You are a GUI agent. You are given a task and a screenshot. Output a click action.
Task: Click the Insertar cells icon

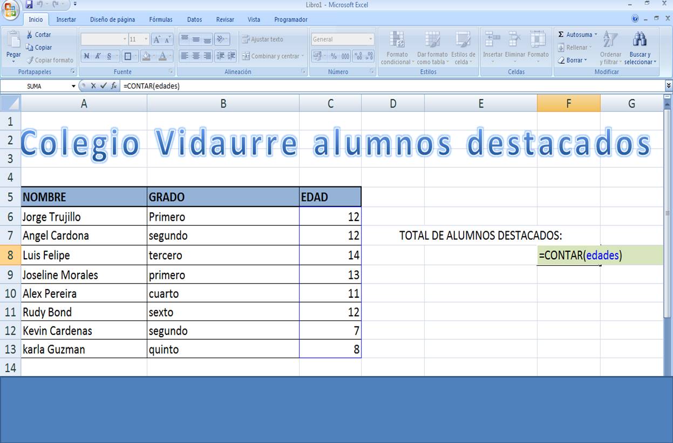pos(493,41)
